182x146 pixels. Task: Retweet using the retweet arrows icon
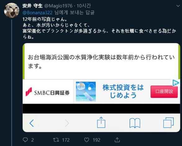[x=56, y=140]
